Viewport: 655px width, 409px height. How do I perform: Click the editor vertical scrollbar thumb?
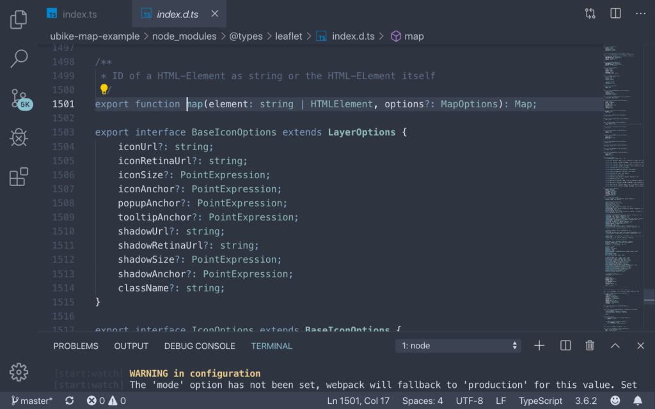[649, 297]
